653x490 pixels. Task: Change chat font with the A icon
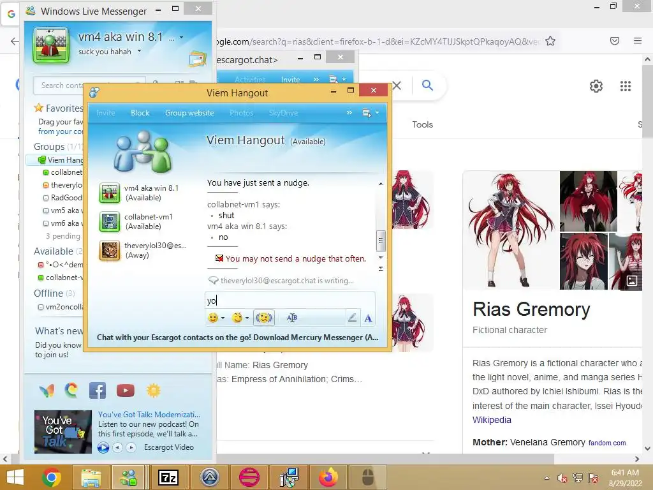pyautogui.click(x=368, y=318)
